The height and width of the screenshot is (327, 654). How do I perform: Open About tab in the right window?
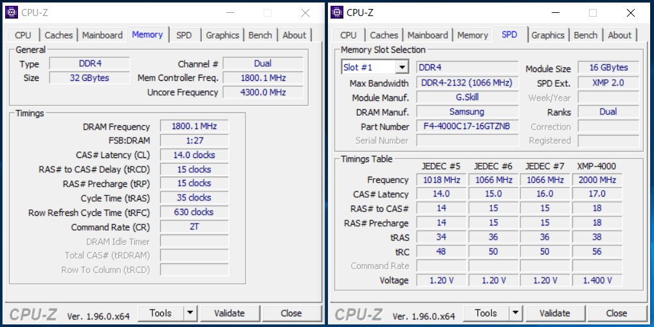pyautogui.click(x=620, y=35)
